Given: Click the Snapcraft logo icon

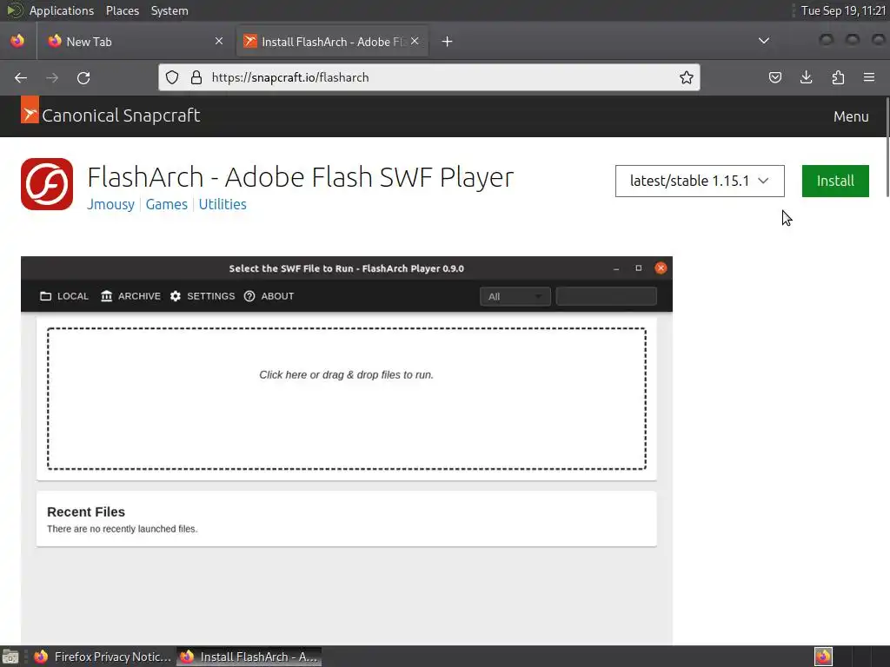Looking at the screenshot, I should point(30,109).
